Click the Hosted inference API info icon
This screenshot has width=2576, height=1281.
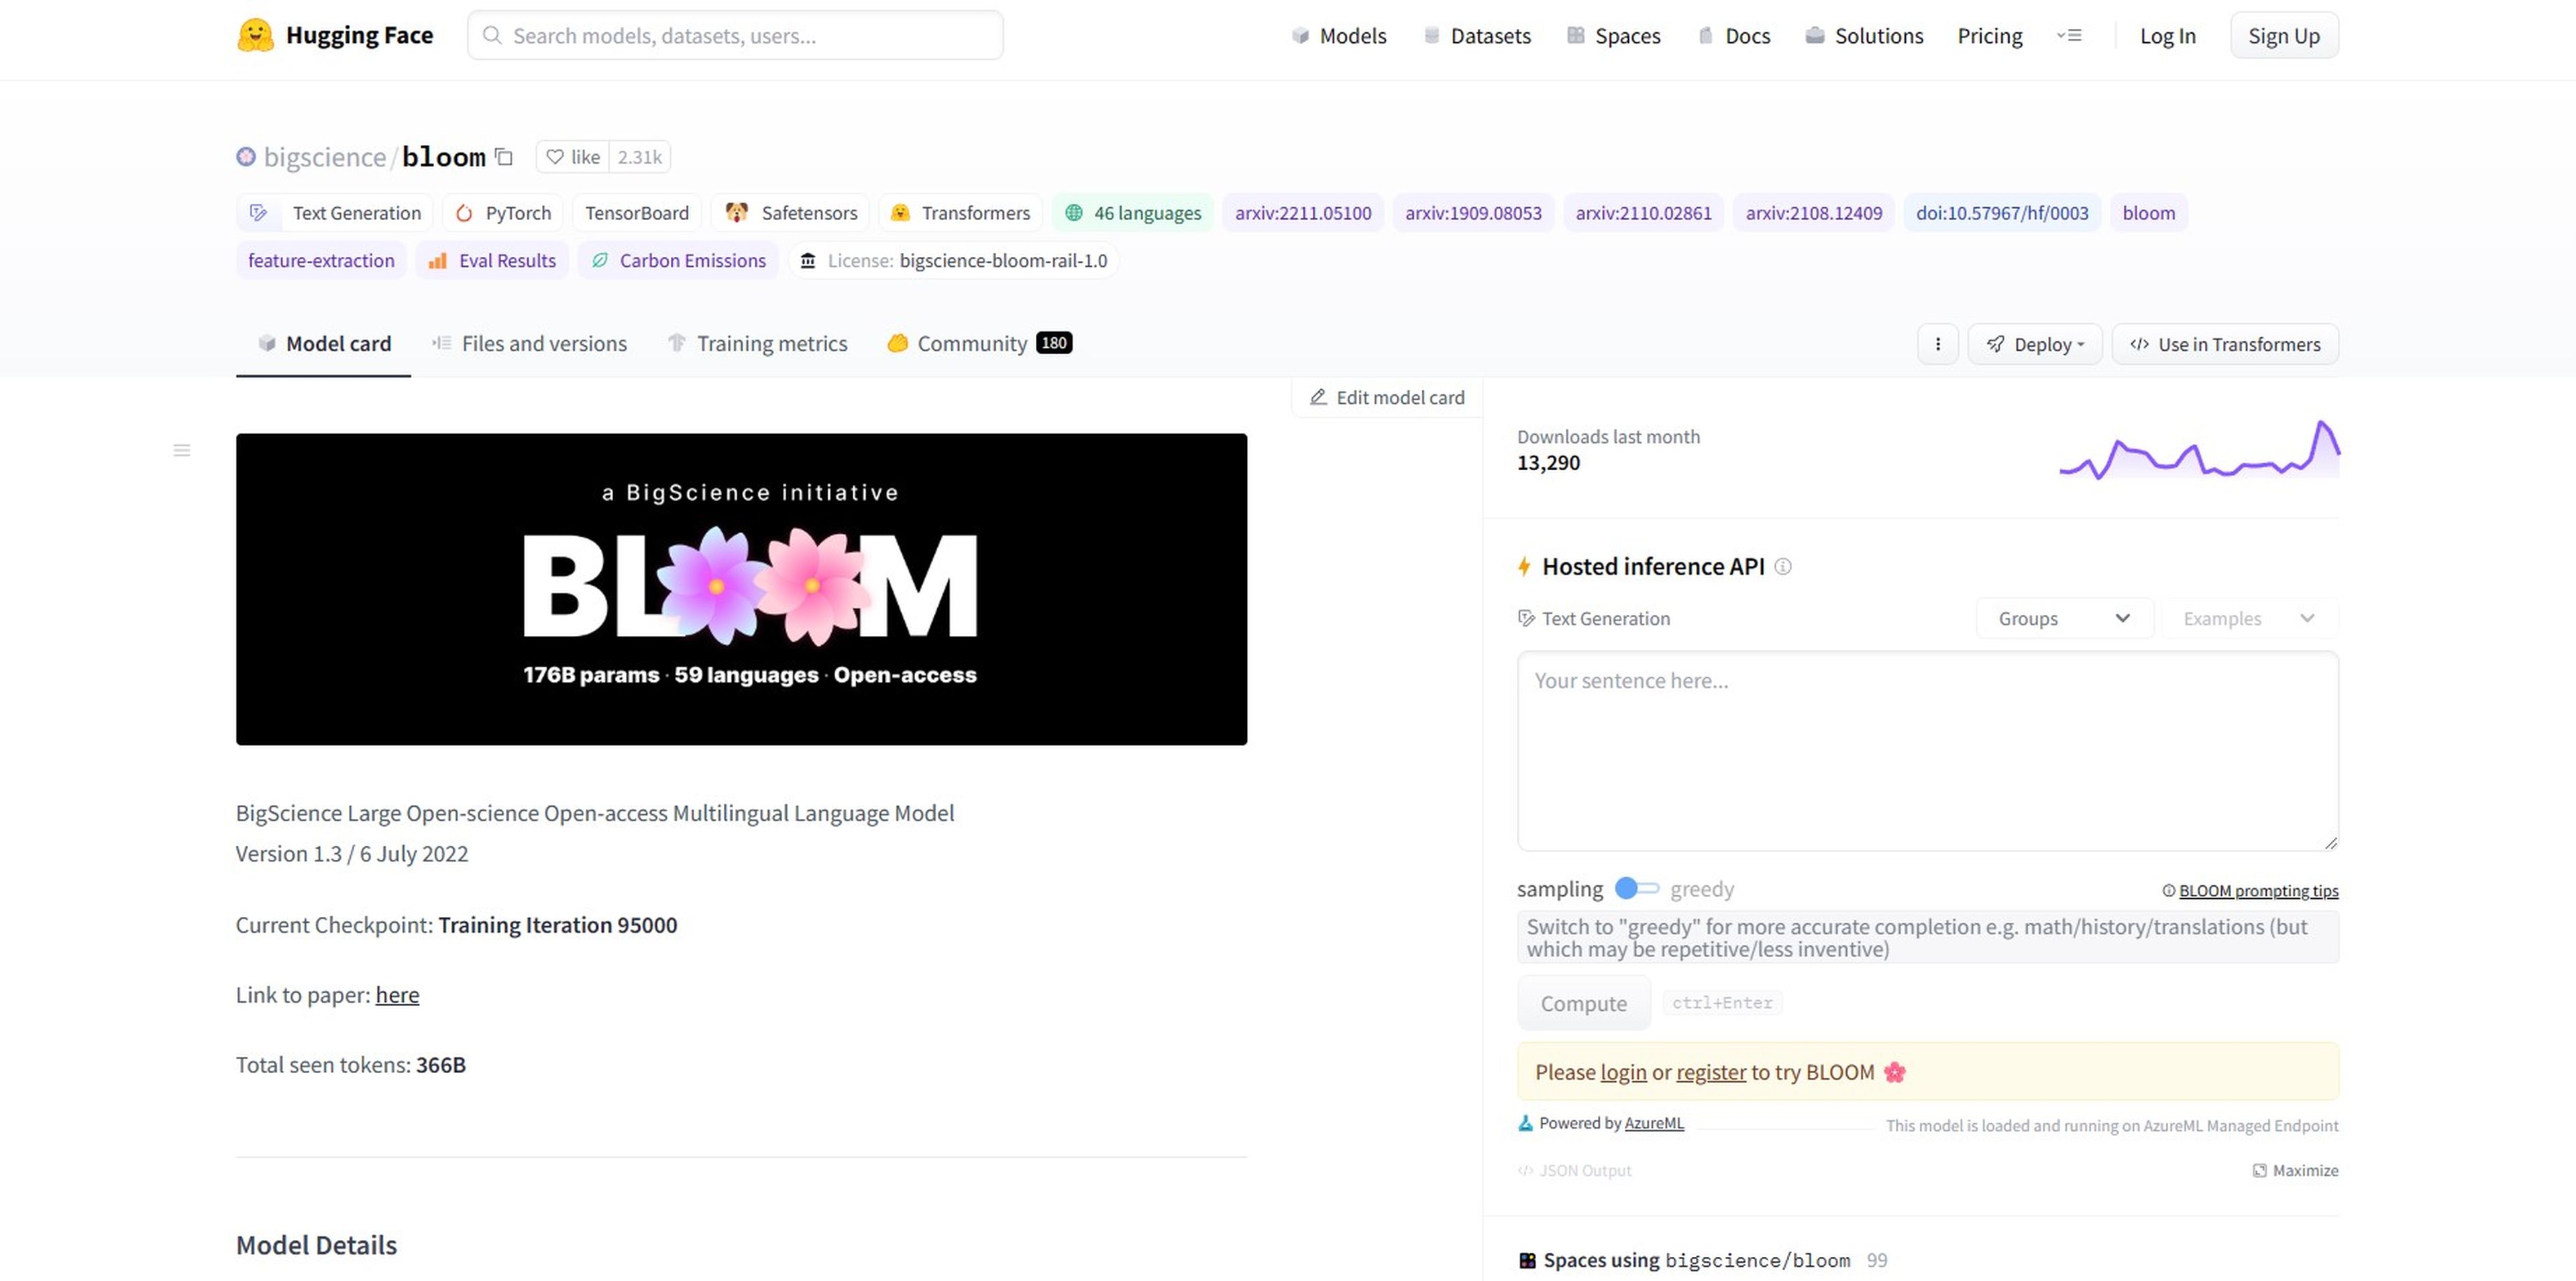[1782, 567]
